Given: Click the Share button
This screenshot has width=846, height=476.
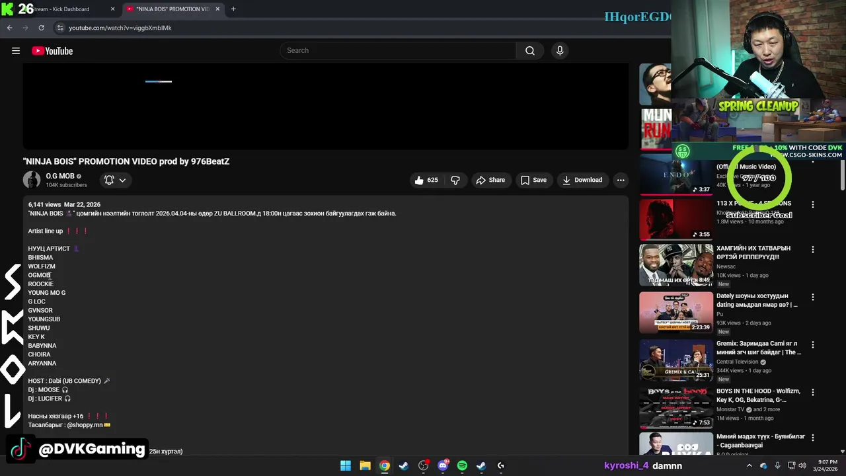Looking at the screenshot, I should pyautogui.click(x=490, y=180).
